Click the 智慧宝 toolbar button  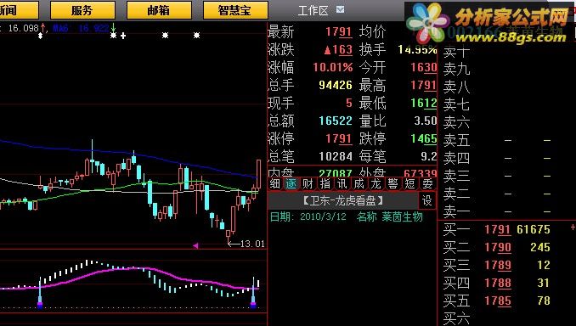[235, 10]
